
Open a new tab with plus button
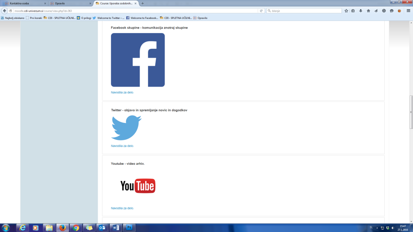[142, 3]
